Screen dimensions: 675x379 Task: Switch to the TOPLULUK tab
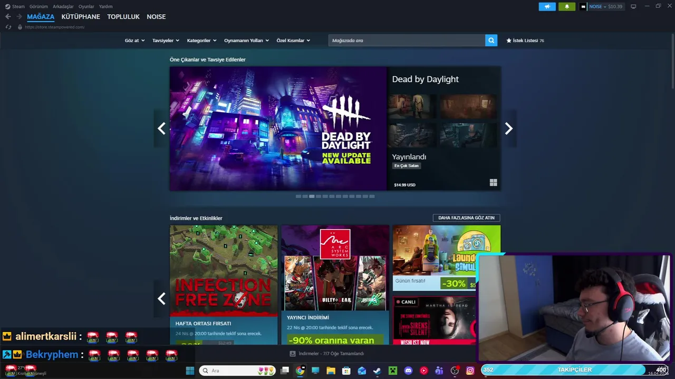tap(123, 17)
